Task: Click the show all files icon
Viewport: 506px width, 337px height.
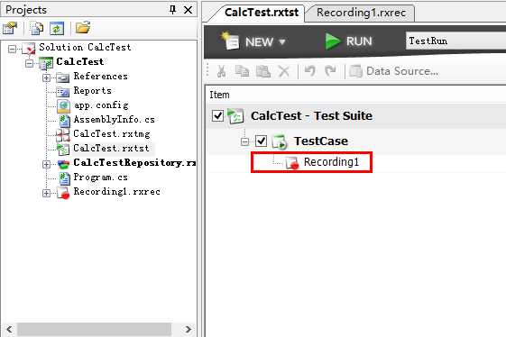Action: pos(37,28)
